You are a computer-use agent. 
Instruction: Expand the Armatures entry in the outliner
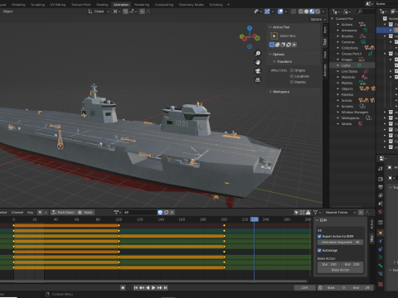tap(337, 31)
